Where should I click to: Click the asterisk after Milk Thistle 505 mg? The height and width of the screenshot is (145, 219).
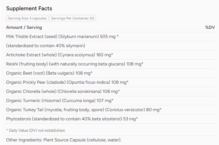(118, 36)
